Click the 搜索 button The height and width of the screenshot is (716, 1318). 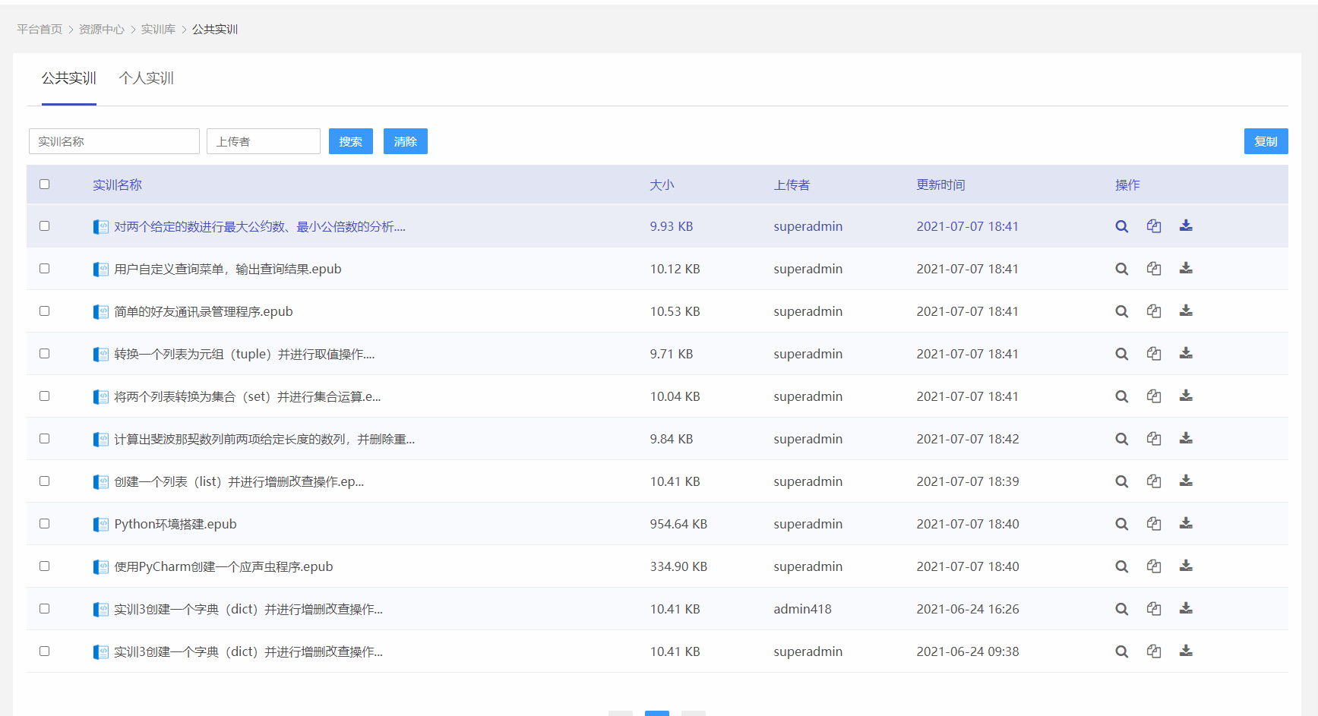351,141
